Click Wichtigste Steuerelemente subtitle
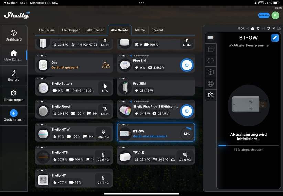The image size is (283, 196). (x=248, y=45)
